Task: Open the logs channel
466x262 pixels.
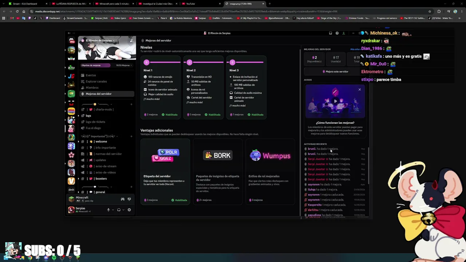Action: (x=107, y=116)
